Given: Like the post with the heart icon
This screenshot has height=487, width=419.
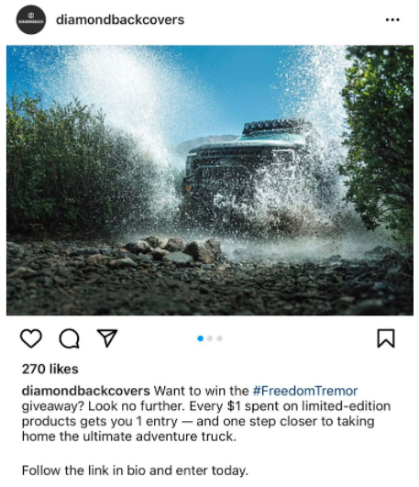Looking at the screenshot, I should click(31, 338).
